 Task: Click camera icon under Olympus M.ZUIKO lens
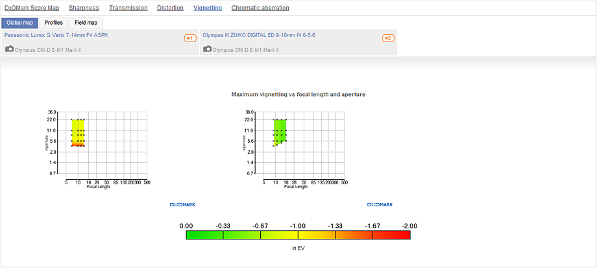coord(208,49)
